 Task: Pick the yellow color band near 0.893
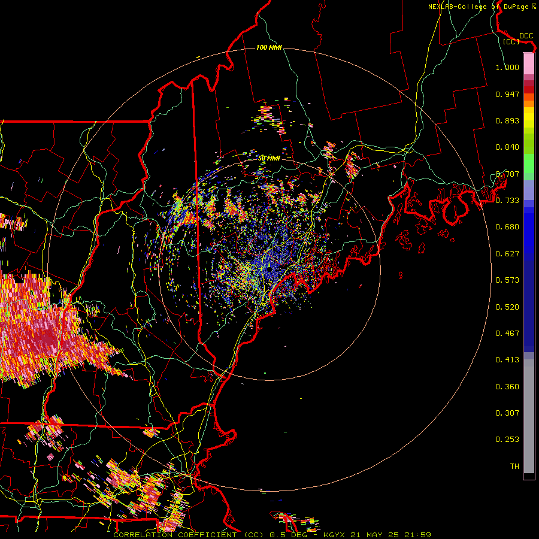click(x=529, y=120)
